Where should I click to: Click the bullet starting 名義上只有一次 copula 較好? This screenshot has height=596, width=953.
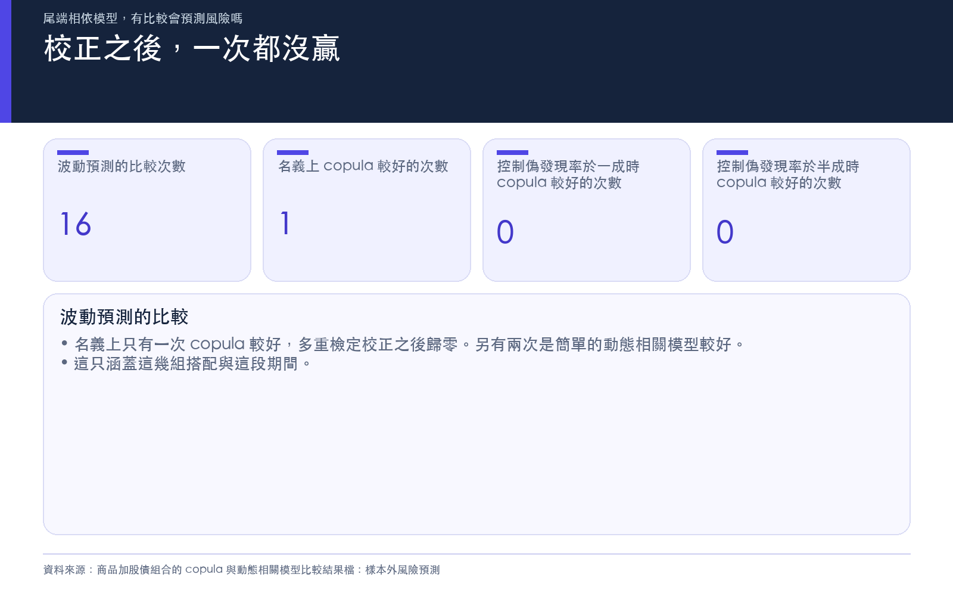[x=403, y=344]
